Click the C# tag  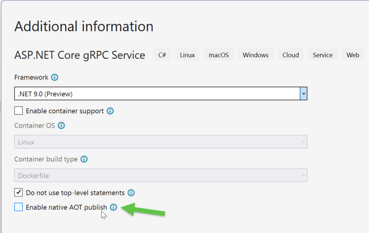point(162,55)
